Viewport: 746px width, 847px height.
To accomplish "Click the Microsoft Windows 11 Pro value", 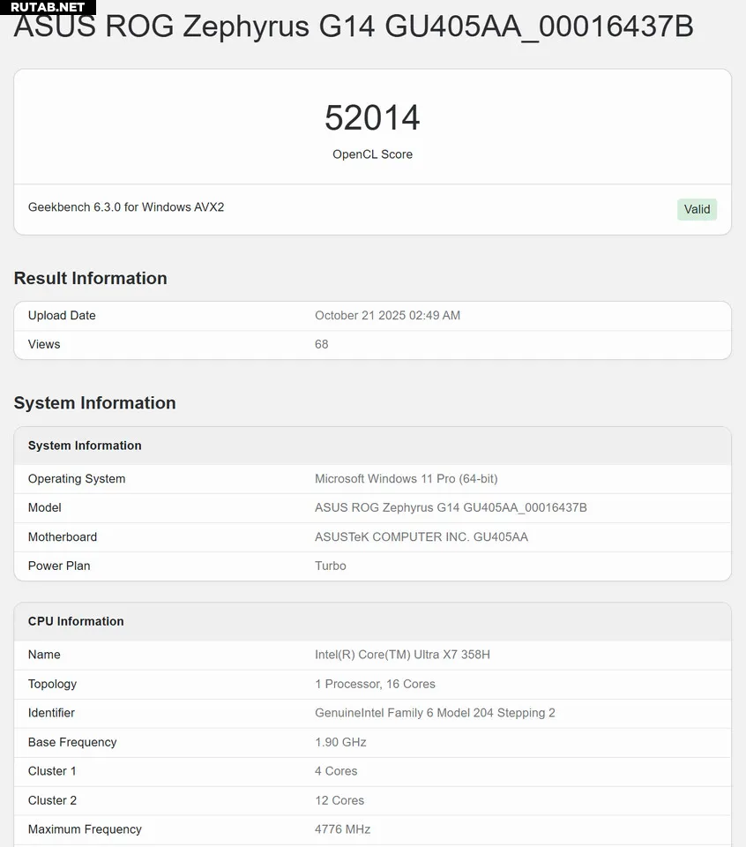I will pyautogui.click(x=406, y=479).
